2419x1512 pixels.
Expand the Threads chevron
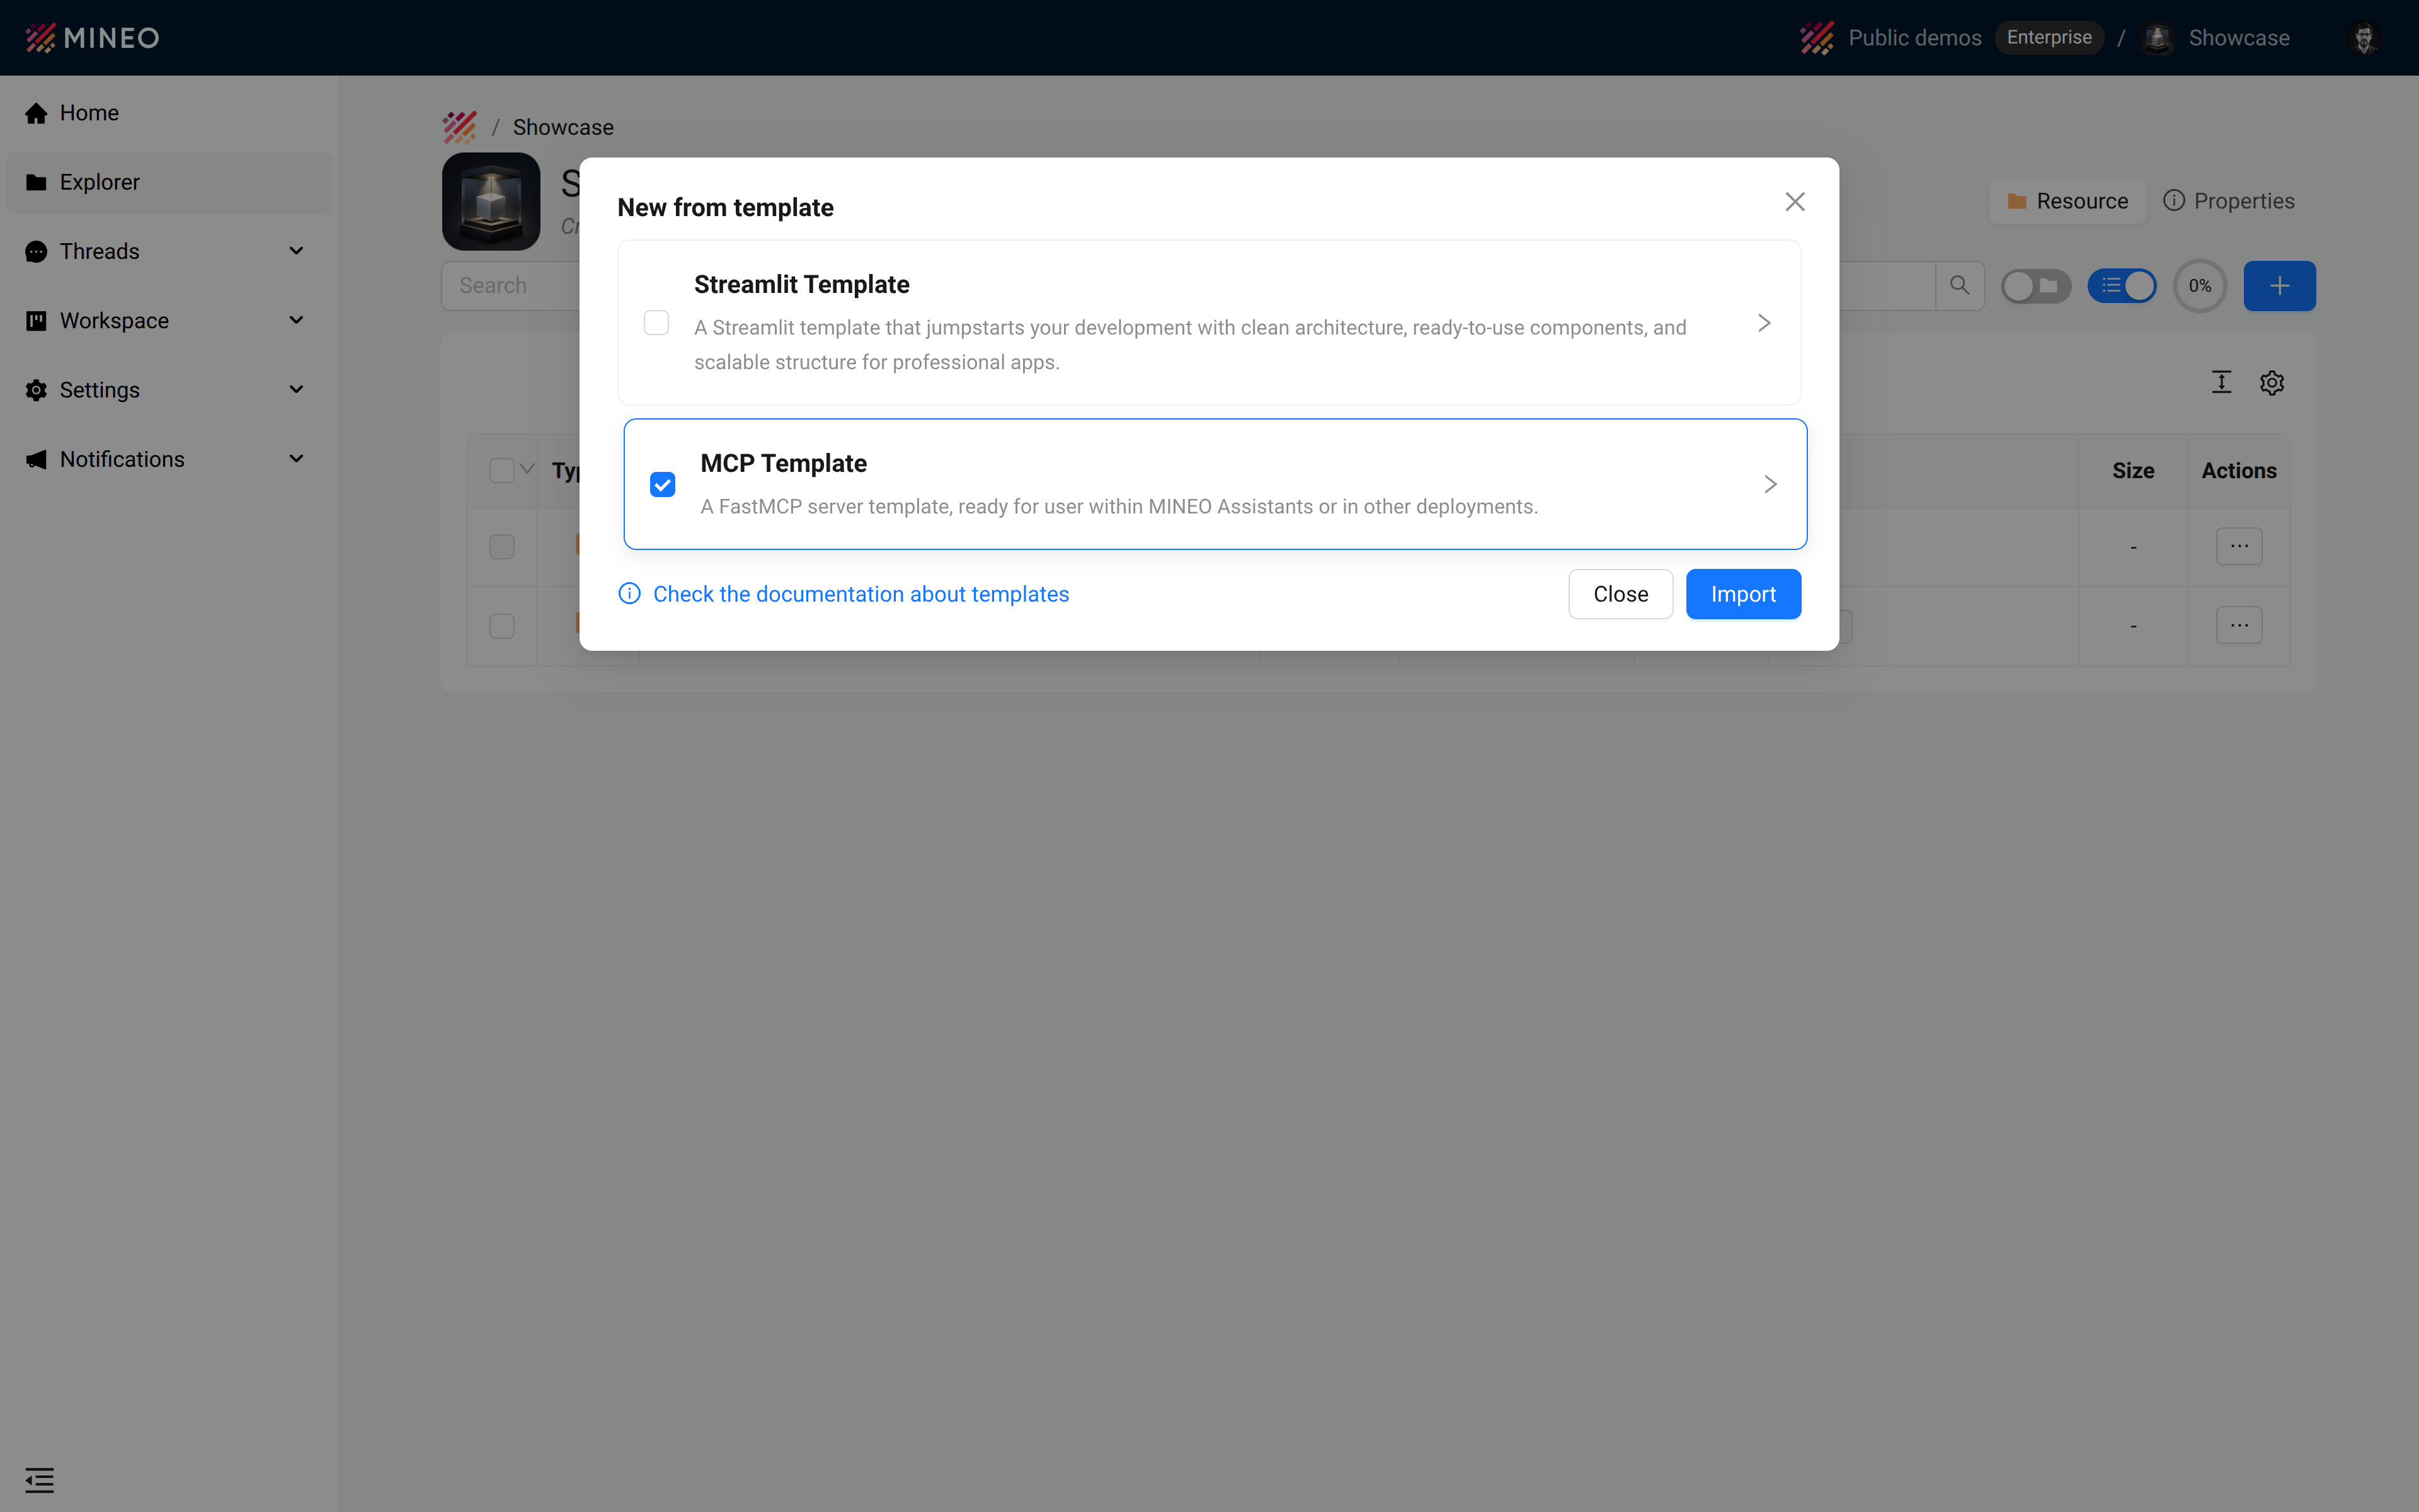pos(296,251)
